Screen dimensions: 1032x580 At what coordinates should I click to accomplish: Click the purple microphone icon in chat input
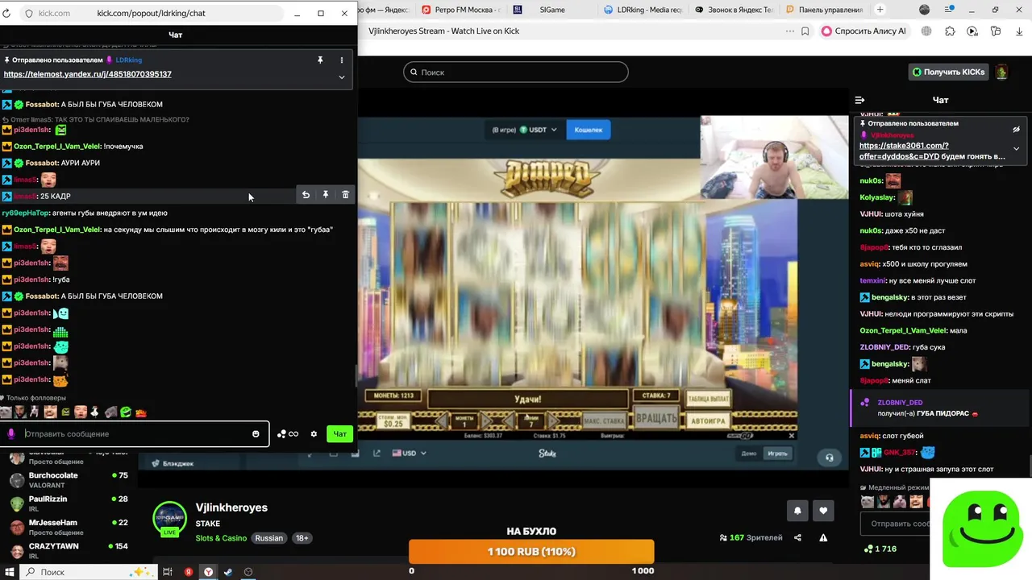(x=10, y=434)
